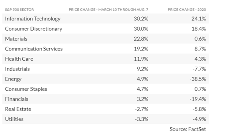This screenshot has height=135, width=230.
Task: Click the -19.4% value for Financials
Action: 198,99
